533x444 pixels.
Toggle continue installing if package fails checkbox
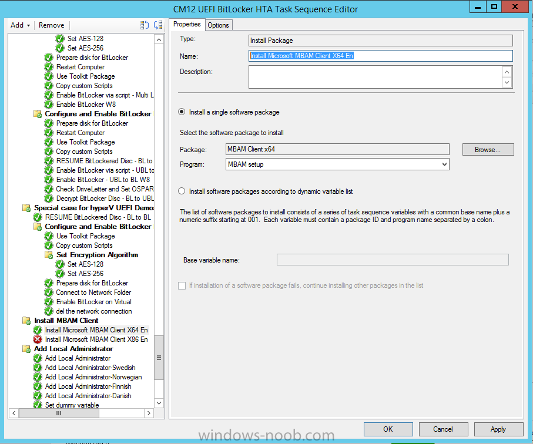coord(182,285)
